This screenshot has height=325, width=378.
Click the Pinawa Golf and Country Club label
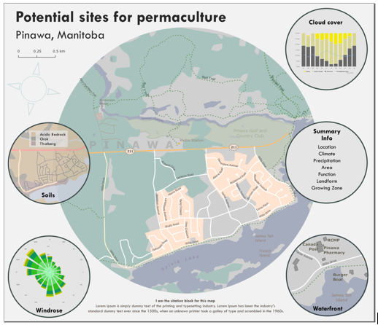click(250, 133)
